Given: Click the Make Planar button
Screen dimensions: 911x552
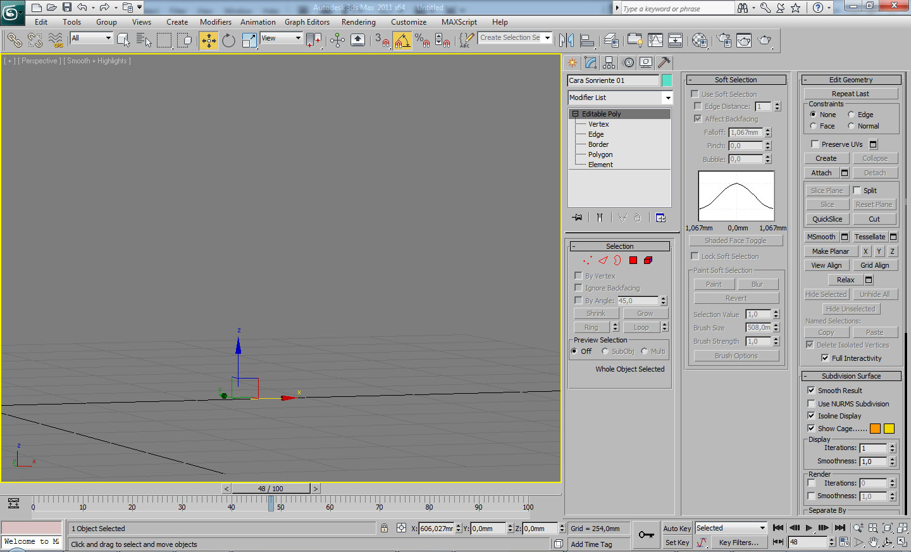Looking at the screenshot, I should tap(831, 251).
